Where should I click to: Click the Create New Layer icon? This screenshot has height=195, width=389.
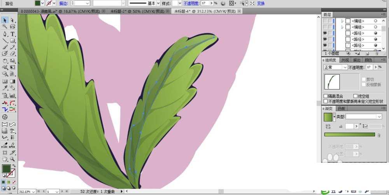point(367,53)
